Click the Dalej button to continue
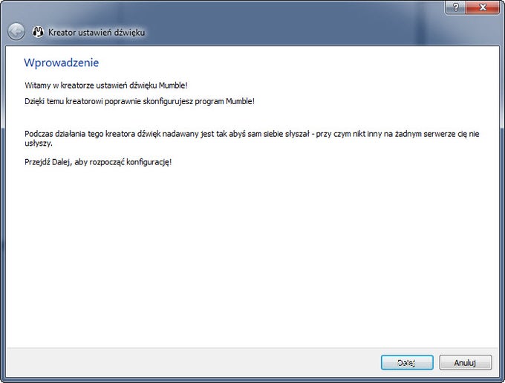The width and height of the screenshot is (505, 383). [407, 362]
